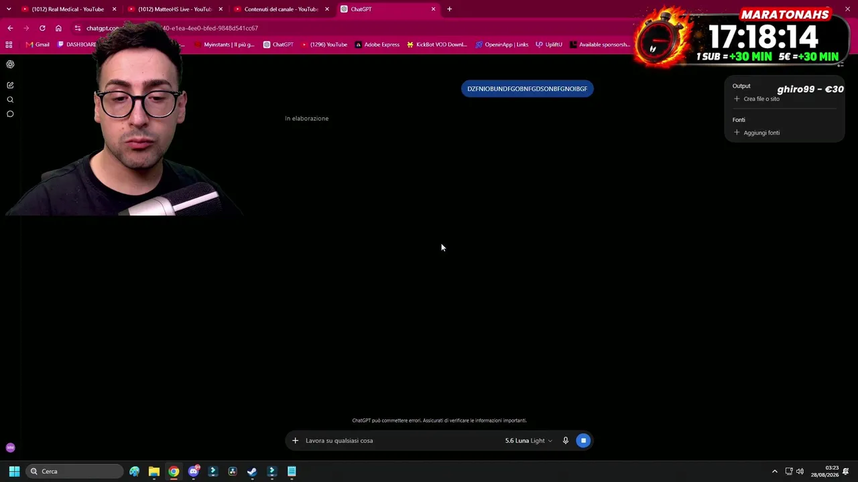Open the account avatar at the sidebar bottom
This screenshot has height=482, width=858.
10,448
